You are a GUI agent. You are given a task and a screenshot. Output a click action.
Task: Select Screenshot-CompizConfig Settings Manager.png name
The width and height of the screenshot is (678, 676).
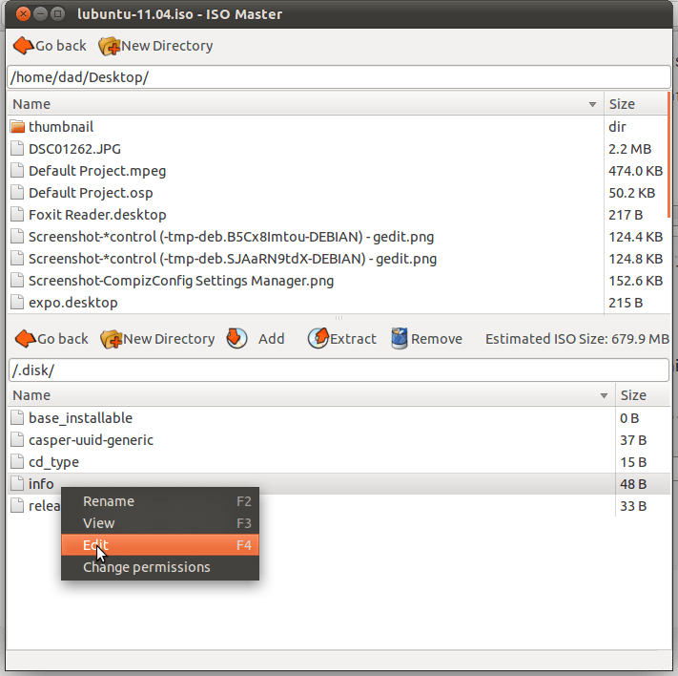(181, 281)
